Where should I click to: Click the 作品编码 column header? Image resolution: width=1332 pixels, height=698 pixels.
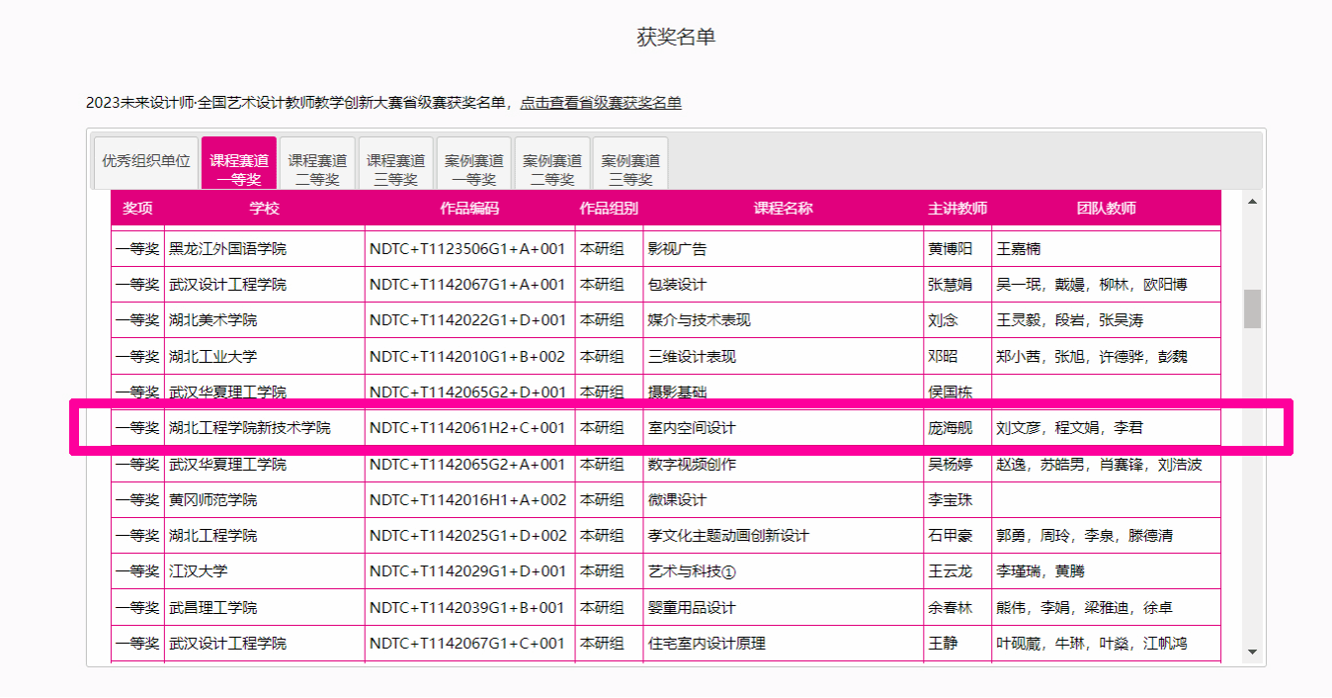[x=469, y=209]
